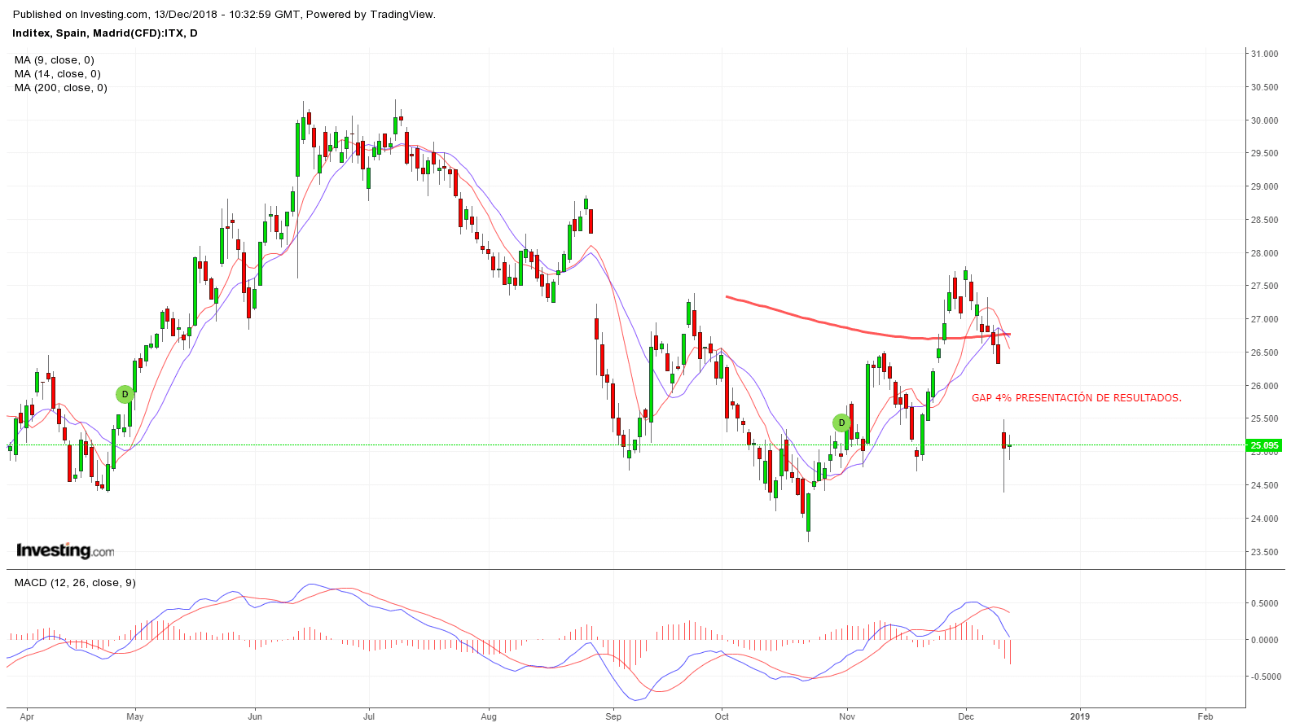Open the MACD (12, 26, close, 9) legend

pyautogui.click(x=75, y=583)
